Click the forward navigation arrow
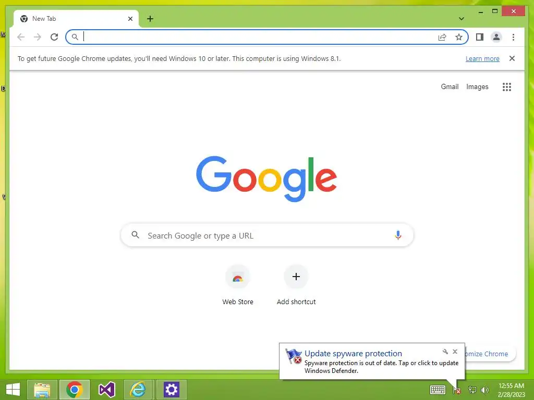This screenshot has width=534, height=400. coord(38,37)
